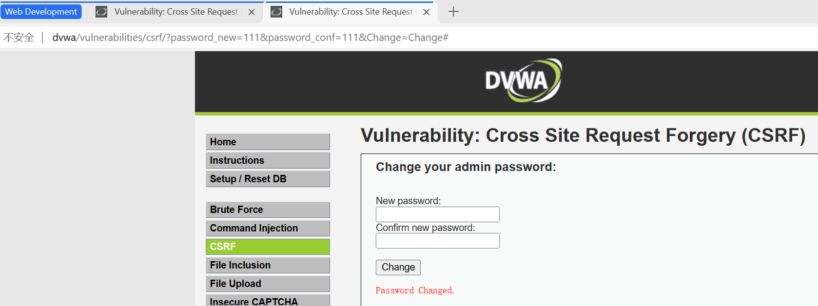Select the highlighted CSRF menu item
Image resolution: width=818 pixels, height=306 pixels.
click(268, 247)
